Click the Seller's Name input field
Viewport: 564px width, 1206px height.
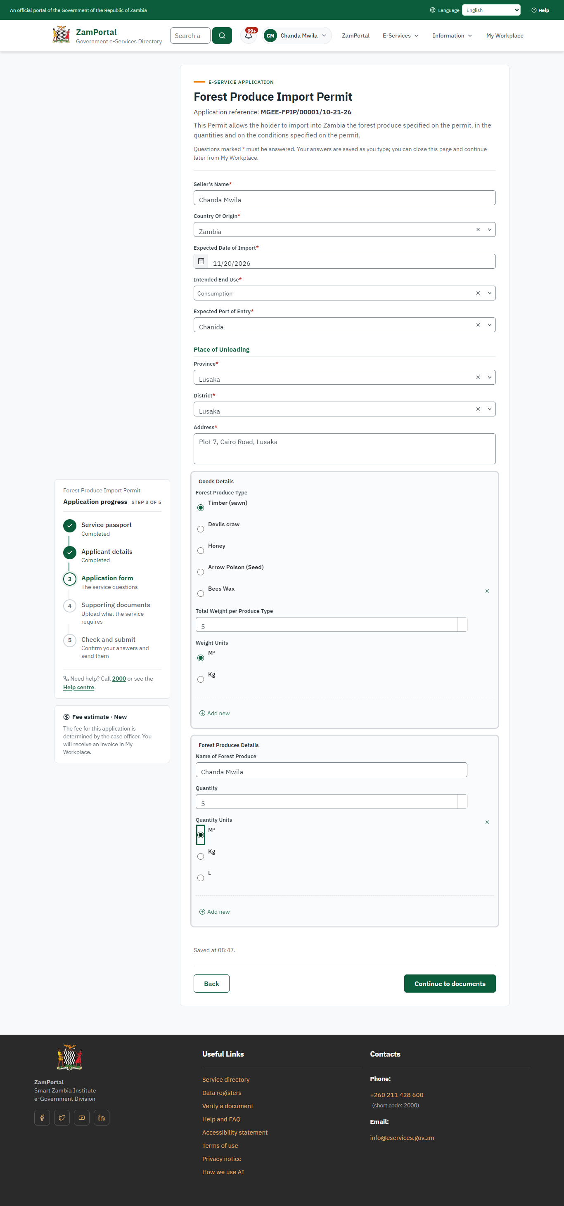point(344,198)
